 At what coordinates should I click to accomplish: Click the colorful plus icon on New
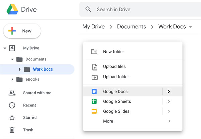click(x=12, y=31)
